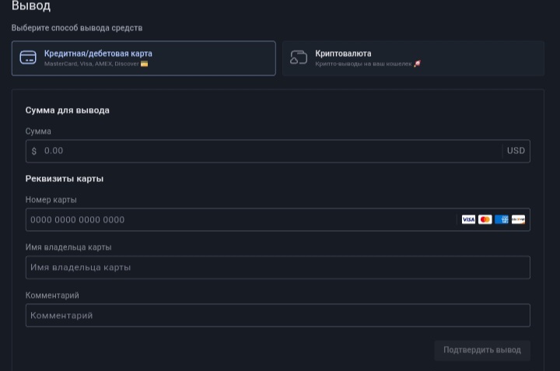
Task: Click the wallet icon beside Криптовалюта
Action: [x=299, y=58]
